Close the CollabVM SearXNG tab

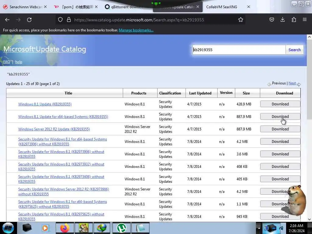click(249, 7)
